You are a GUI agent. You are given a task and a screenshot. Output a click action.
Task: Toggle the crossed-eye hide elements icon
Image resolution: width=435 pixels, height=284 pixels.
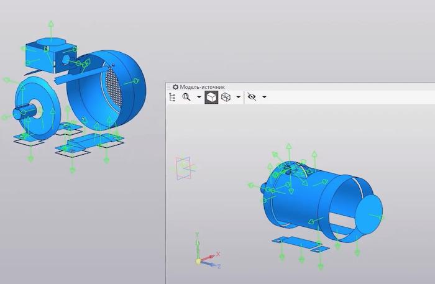252,97
